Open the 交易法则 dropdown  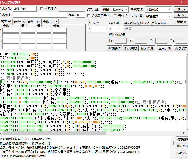coord(120,29)
